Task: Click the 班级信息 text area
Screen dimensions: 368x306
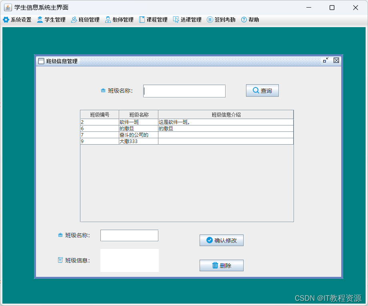Action: 129,260
